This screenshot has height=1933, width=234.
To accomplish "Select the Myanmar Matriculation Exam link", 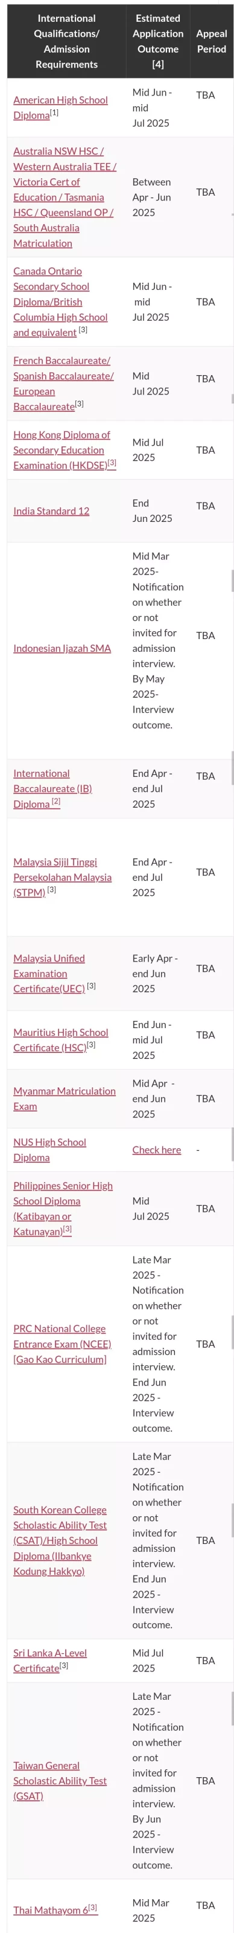I will (65, 1099).
